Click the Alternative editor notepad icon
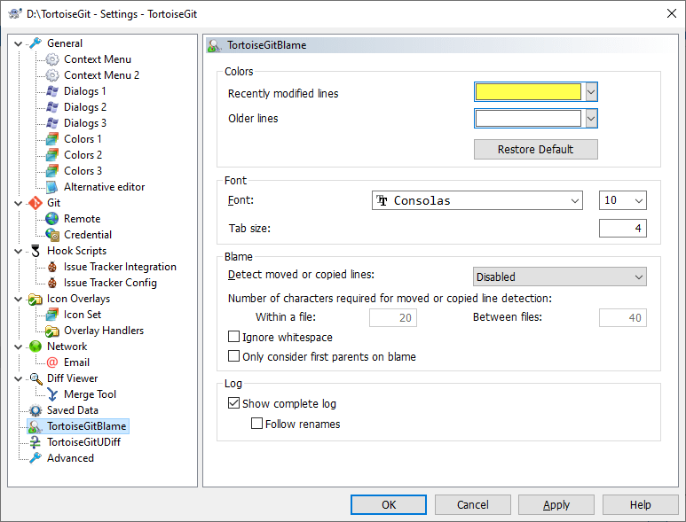The image size is (686, 522). tap(52, 187)
